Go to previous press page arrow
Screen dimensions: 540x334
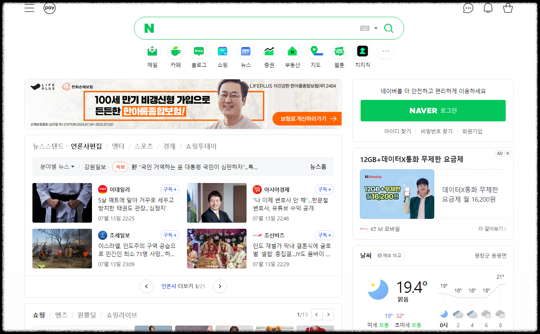147,286
